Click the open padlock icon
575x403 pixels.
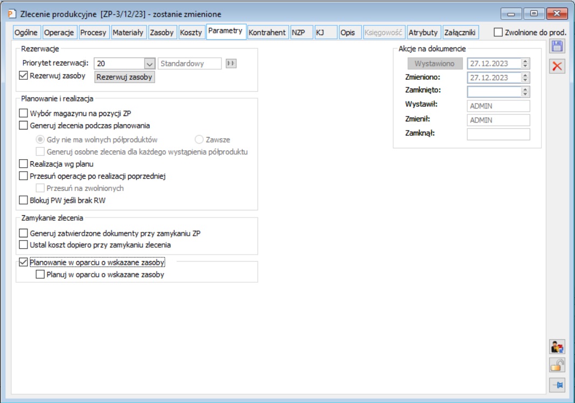point(557,366)
